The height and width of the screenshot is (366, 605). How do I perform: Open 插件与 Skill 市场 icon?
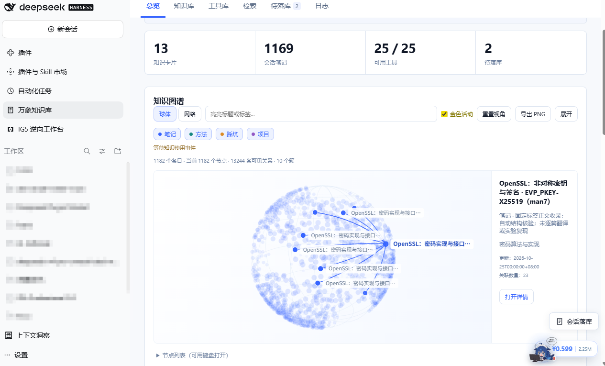click(11, 72)
